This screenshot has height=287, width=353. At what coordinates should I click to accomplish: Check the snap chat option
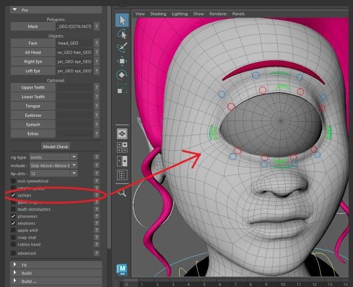tap(13, 237)
